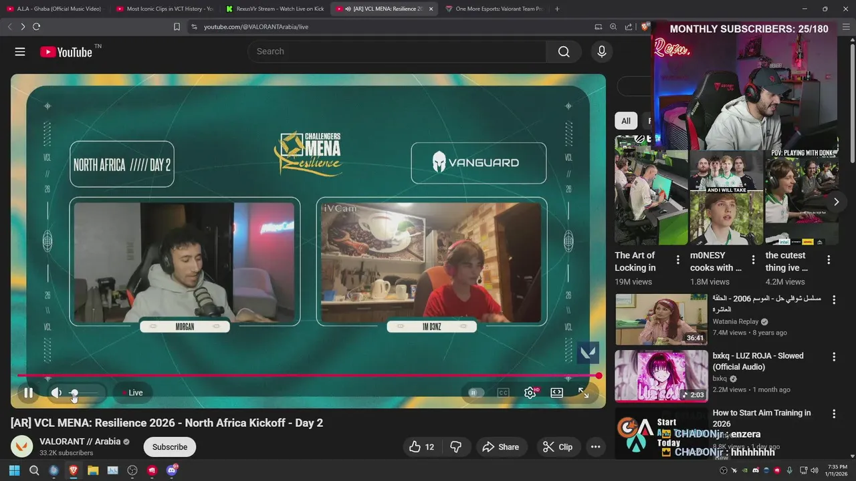Select the All filter chip
The image size is (856, 481).
point(626,121)
